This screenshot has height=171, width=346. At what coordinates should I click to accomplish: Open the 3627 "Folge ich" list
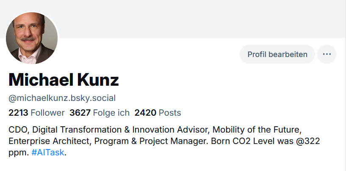point(99,113)
